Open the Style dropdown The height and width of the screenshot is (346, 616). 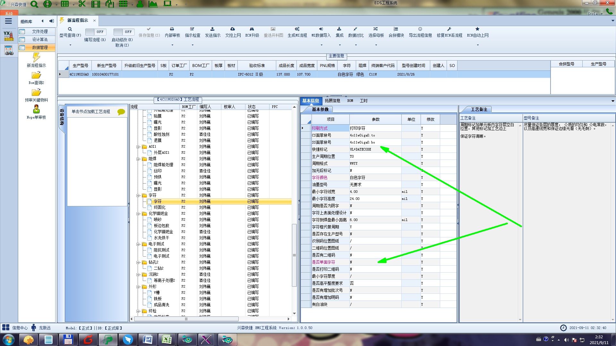(595, 14)
